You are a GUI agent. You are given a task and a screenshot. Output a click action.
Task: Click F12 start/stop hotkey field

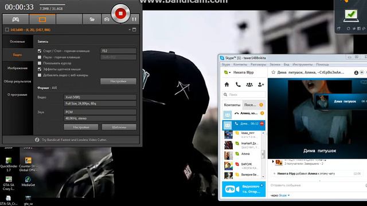pos(118,51)
